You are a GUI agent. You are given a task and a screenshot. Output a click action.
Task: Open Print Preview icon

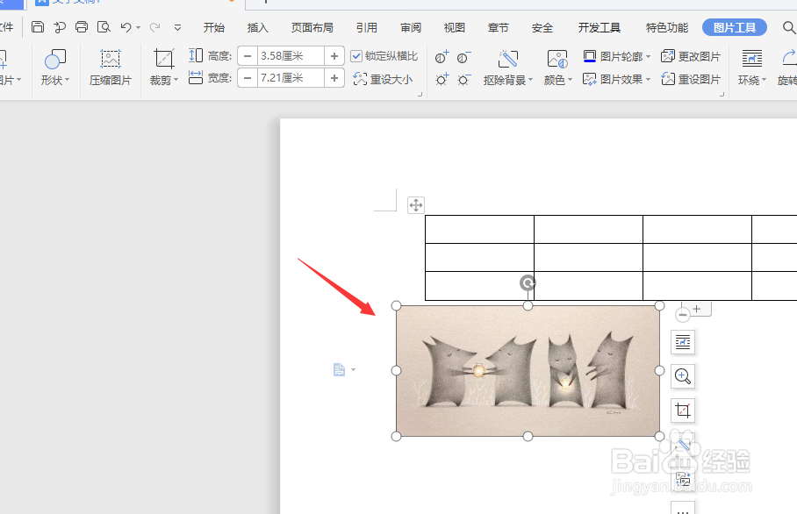[104, 27]
